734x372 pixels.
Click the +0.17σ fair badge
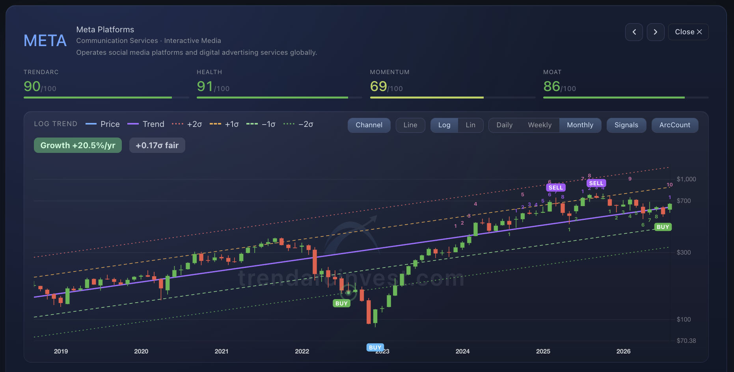(157, 145)
